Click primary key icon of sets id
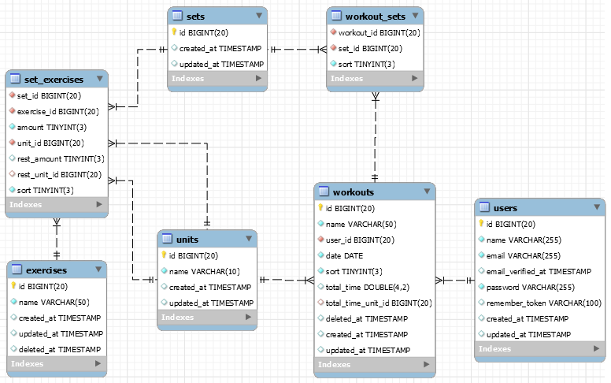This screenshot has width=611, height=383. pyautogui.click(x=174, y=32)
